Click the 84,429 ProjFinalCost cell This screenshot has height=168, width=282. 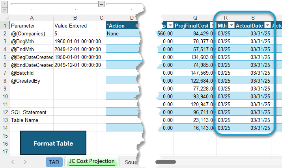(195, 33)
